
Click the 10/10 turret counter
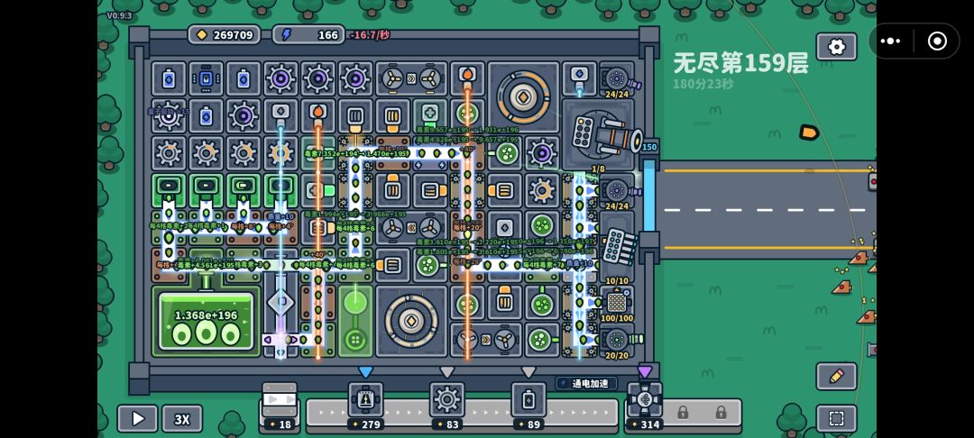616,281
